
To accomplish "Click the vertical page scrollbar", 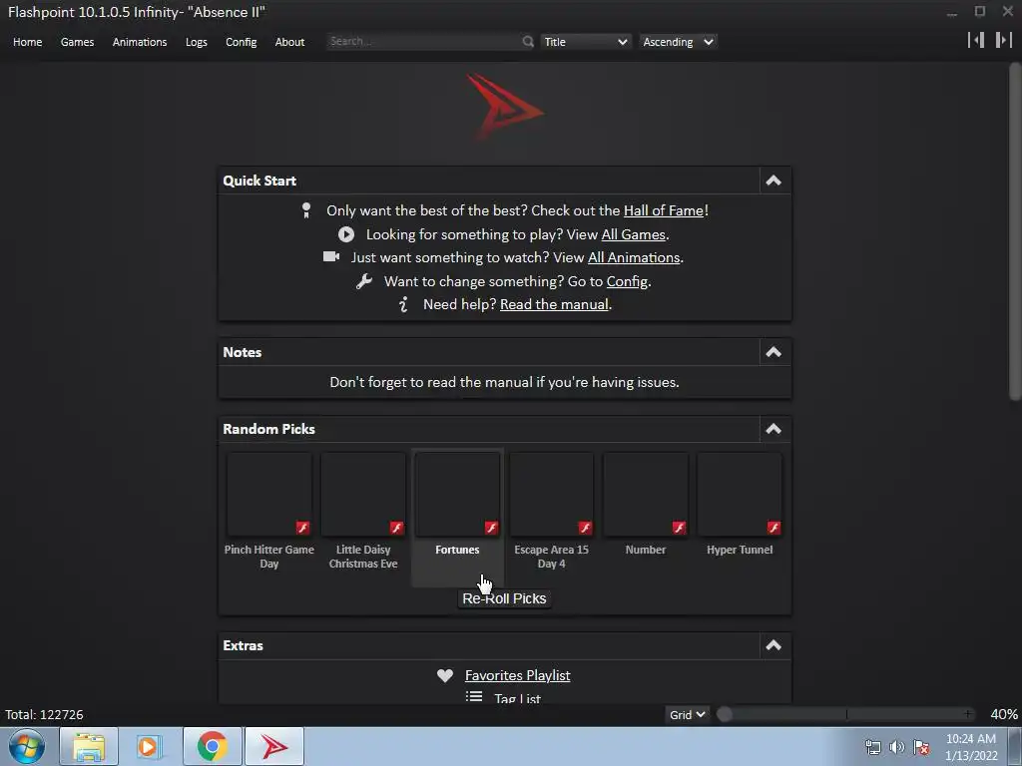I will point(1015,231).
